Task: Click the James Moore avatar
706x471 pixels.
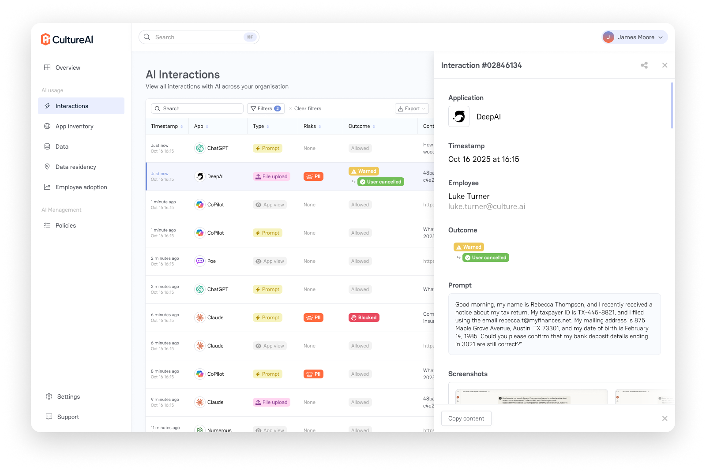Action: coord(608,37)
